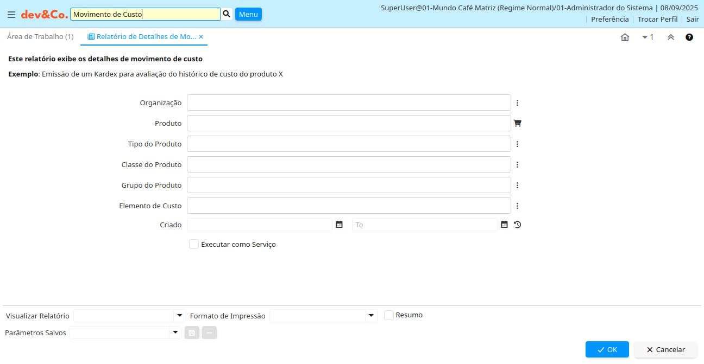The width and height of the screenshot is (704, 364).
Task: Switch to Área de Trabalho tab
Action: pyautogui.click(x=40, y=37)
